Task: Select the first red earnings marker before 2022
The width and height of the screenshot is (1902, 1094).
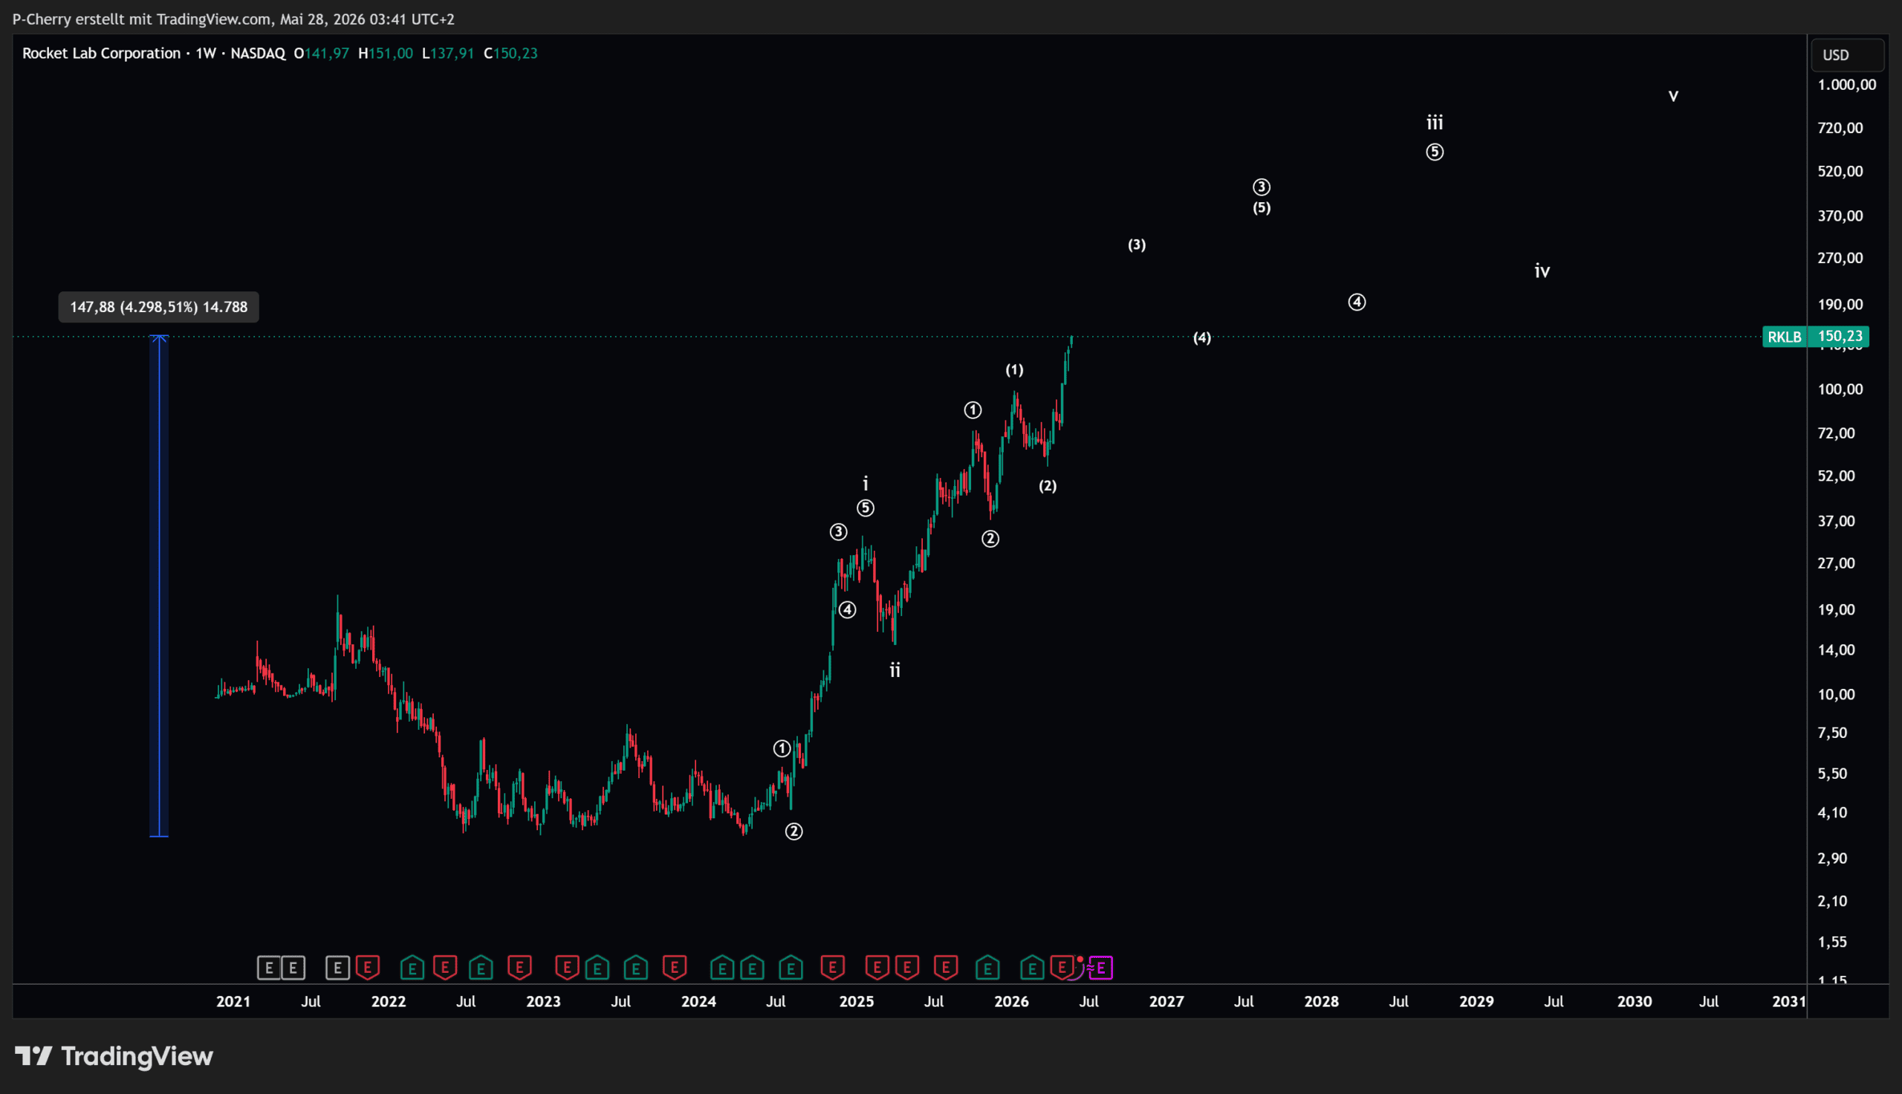Action: click(x=367, y=968)
